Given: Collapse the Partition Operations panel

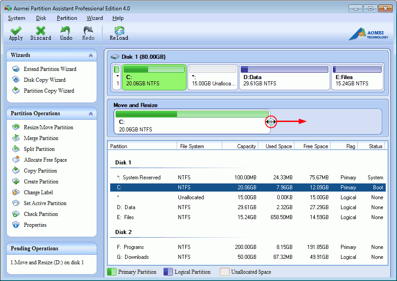Looking at the screenshot, I should [x=91, y=114].
